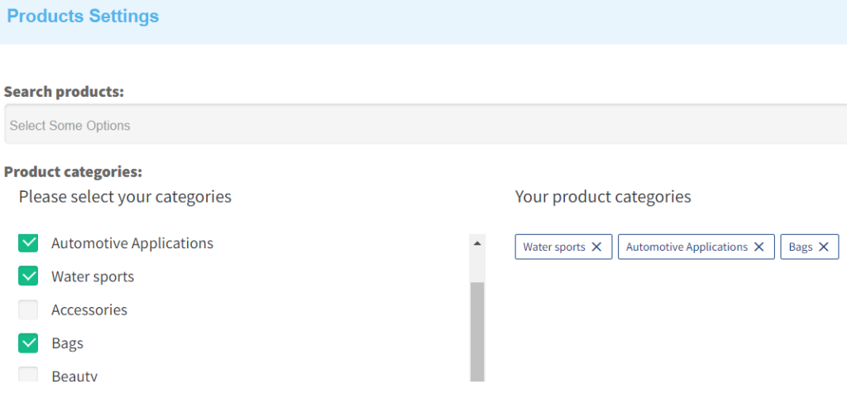
Task: Uncheck the Automotive Applications checkbox
Action: pos(28,243)
